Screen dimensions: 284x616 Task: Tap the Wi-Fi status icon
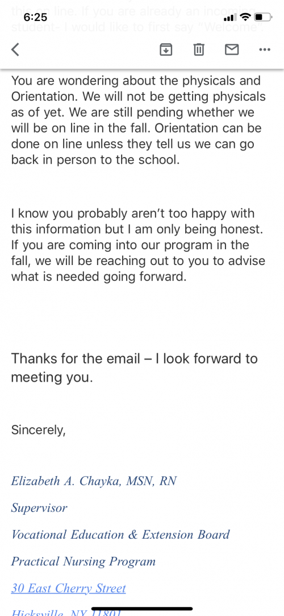pyautogui.click(x=245, y=17)
